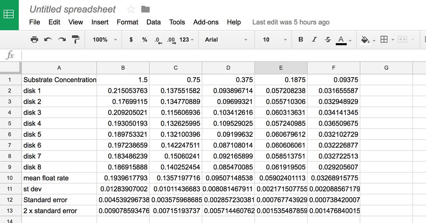Viewport: 426px width, 223px height.
Task: Click the cell containing 0.002171507755
Action: pos(281,189)
